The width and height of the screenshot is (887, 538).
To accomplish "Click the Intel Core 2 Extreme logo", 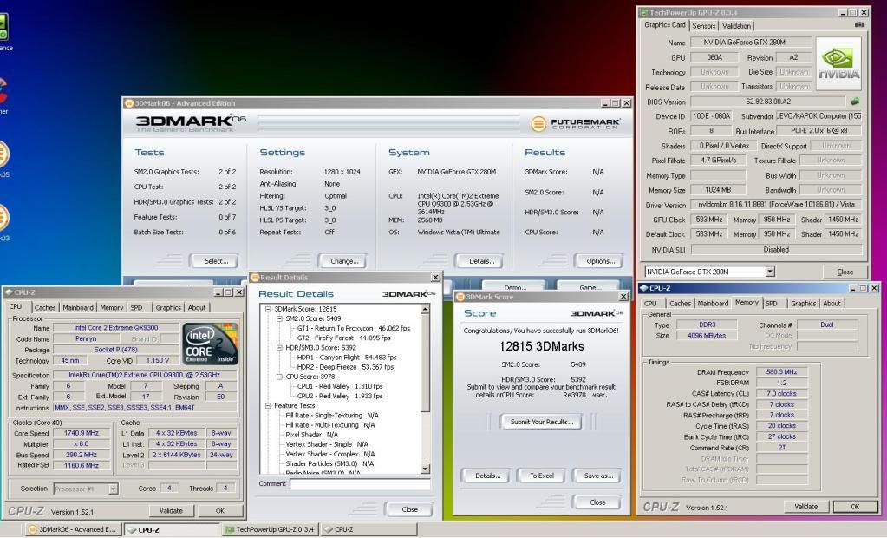I will point(210,343).
